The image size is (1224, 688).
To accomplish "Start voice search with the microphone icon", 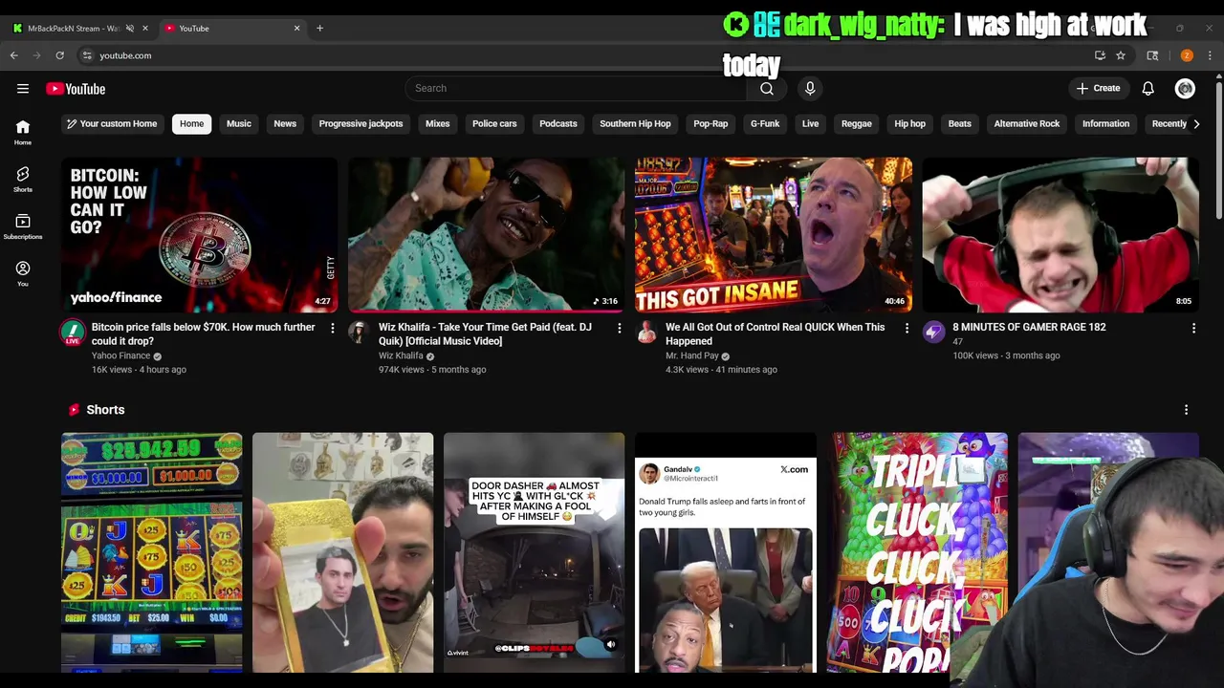I will click(x=810, y=88).
